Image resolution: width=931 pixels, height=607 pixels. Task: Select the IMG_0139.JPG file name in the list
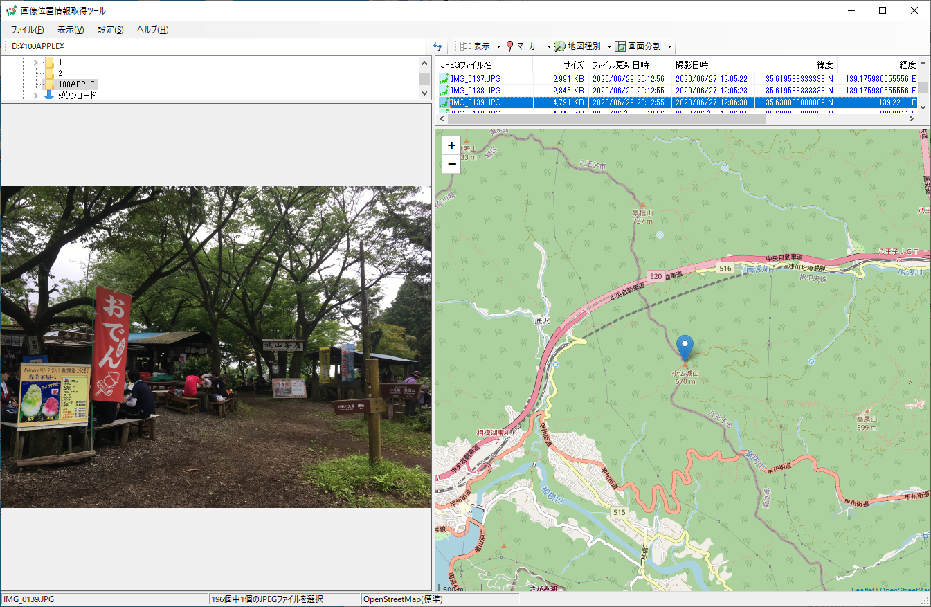pos(476,102)
